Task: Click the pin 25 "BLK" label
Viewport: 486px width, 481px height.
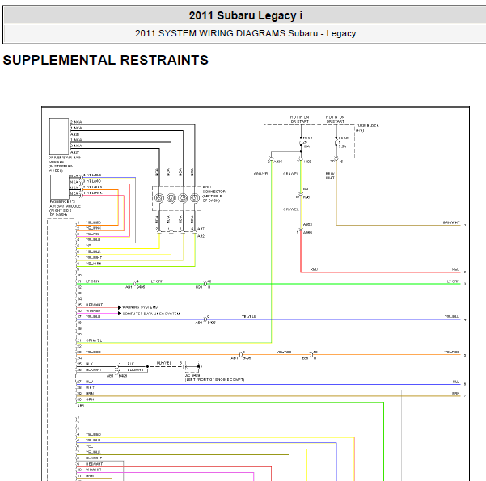Action: click(x=89, y=364)
